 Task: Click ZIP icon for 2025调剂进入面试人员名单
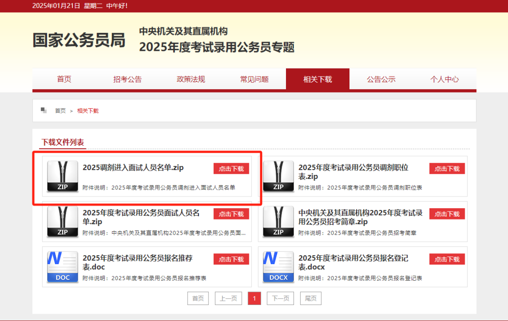63,176
